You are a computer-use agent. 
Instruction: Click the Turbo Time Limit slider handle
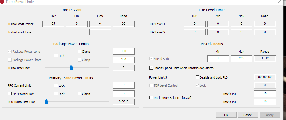click(71, 68)
